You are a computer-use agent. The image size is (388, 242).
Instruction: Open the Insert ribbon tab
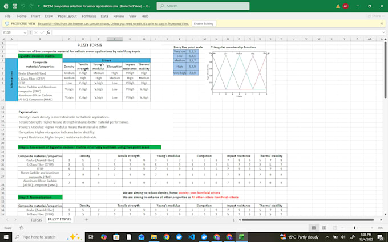pyautogui.click(x=35, y=16)
